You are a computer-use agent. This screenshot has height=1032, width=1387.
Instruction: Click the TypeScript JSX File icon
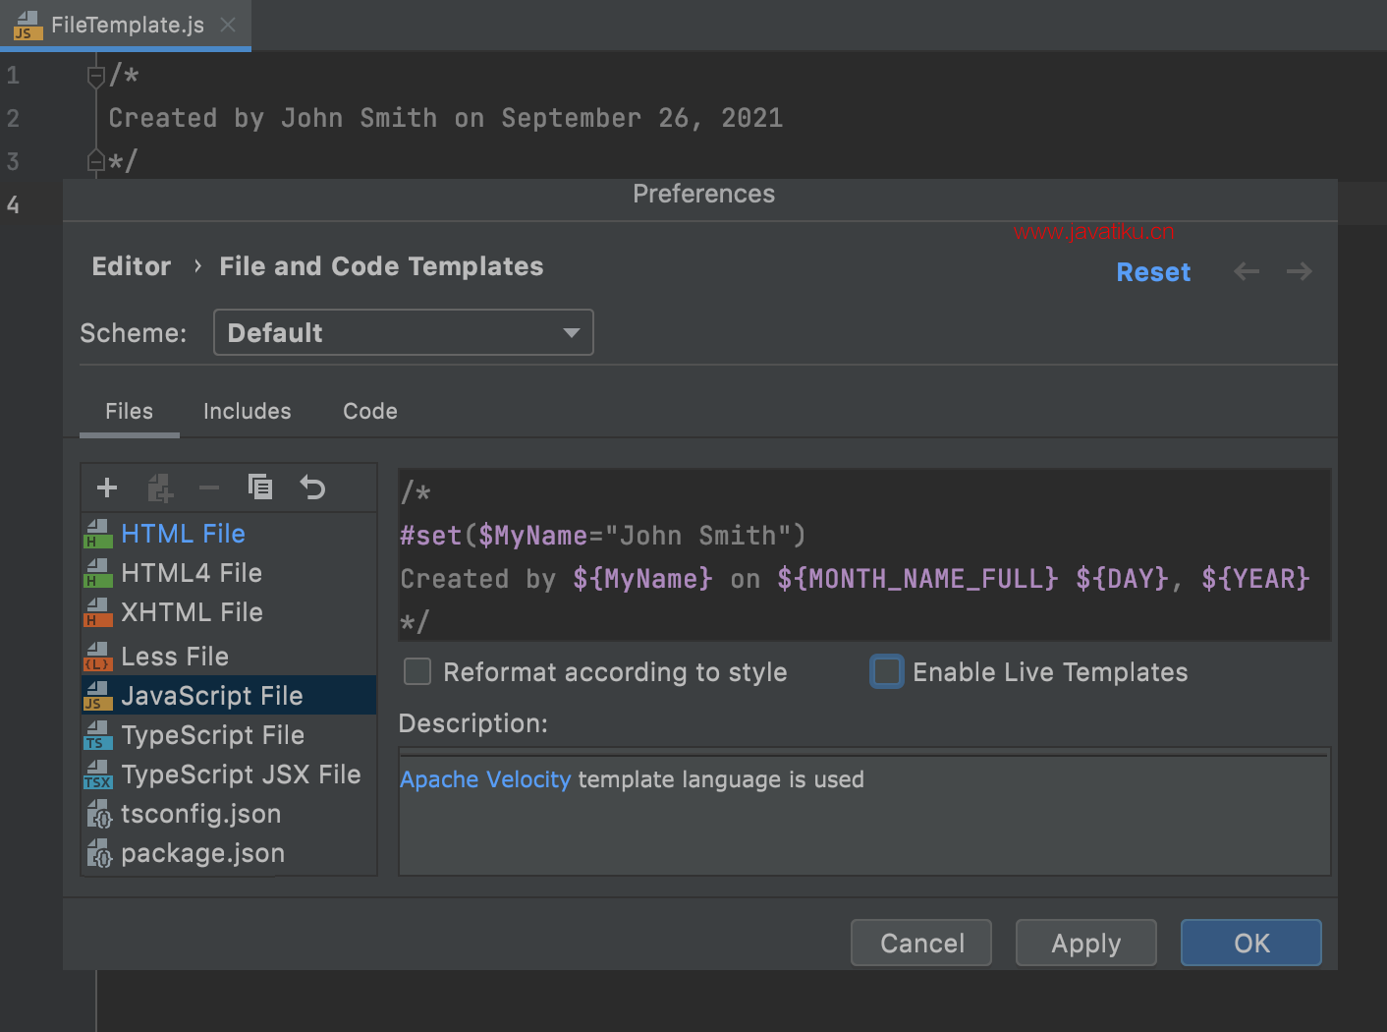[98, 774]
